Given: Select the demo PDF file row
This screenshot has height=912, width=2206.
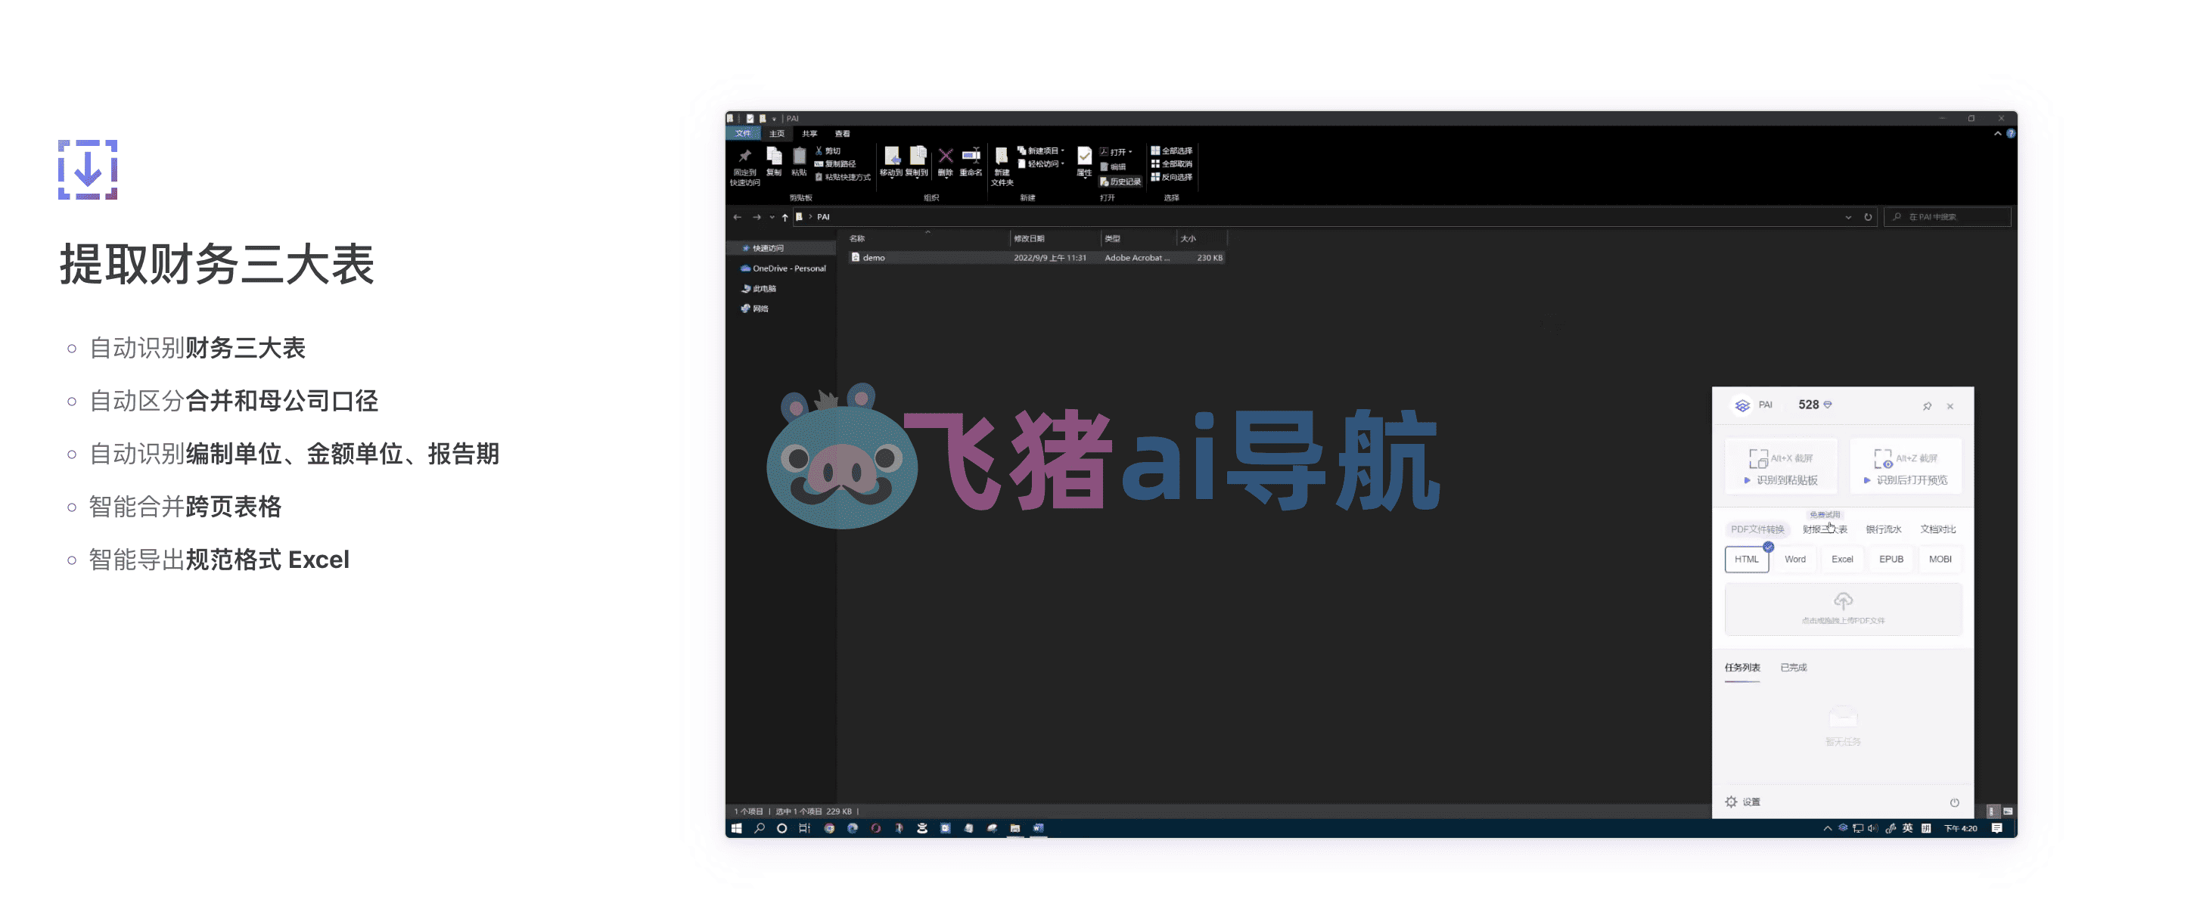Looking at the screenshot, I should pyautogui.click(x=1036, y=258).
